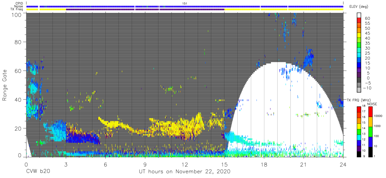Click the 100 tick on the Range Gate axis

[17, 14]
